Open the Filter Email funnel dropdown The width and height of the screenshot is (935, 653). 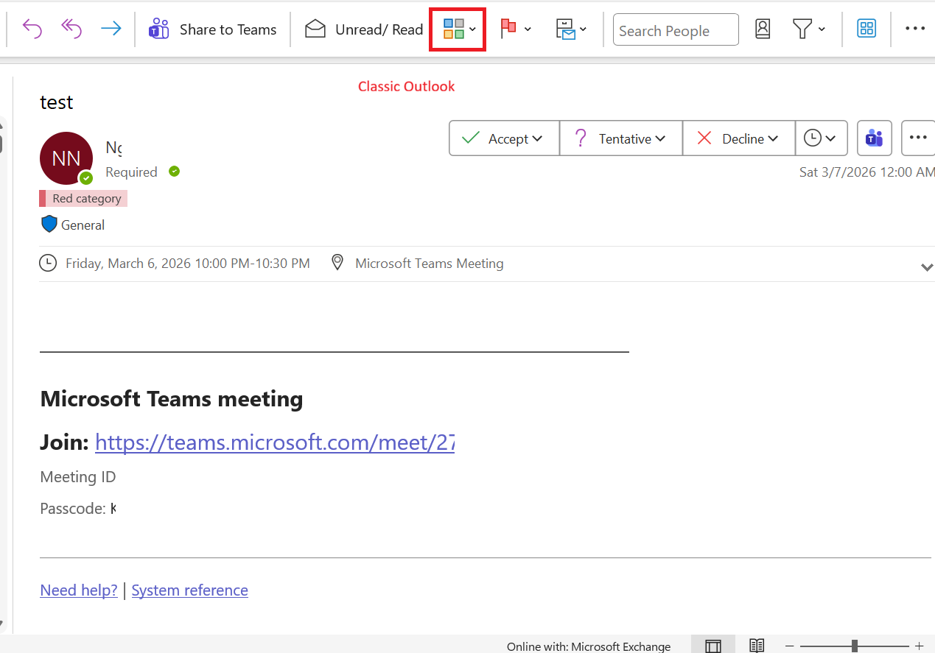pyautogui.click(x=809, y=29)
